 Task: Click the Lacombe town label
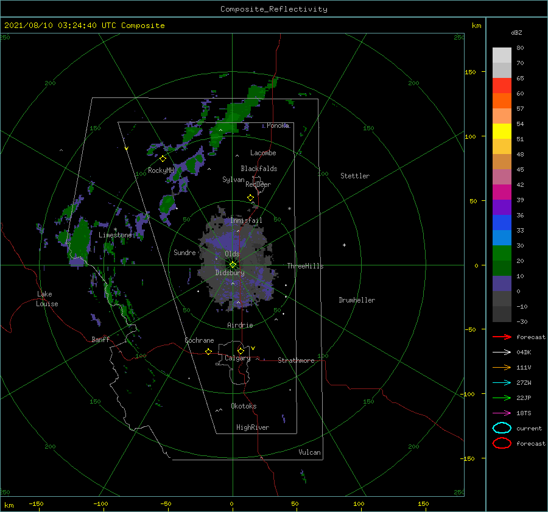pos(263,153)
